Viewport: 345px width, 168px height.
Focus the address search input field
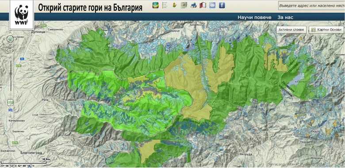[x=311, y=6]
